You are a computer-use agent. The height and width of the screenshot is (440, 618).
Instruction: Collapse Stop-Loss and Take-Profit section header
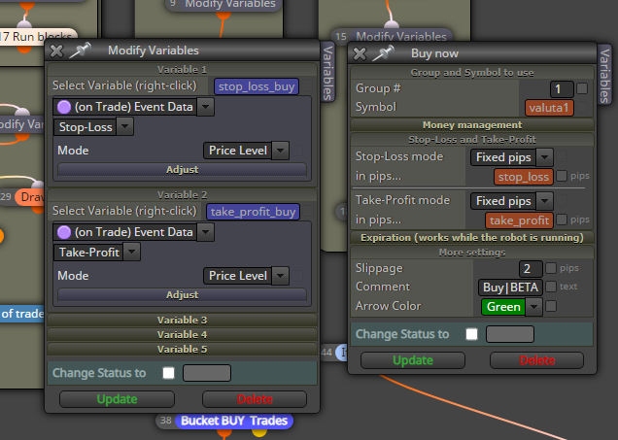(x=472, y=140)
